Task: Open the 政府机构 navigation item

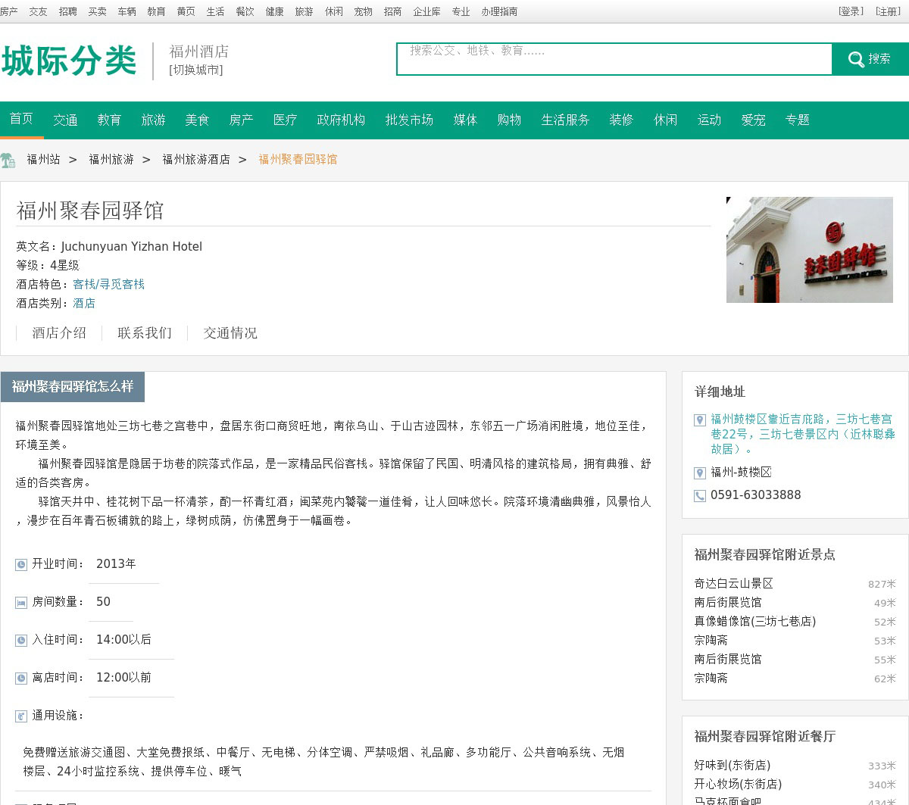Action: click(x=341, y=120)
